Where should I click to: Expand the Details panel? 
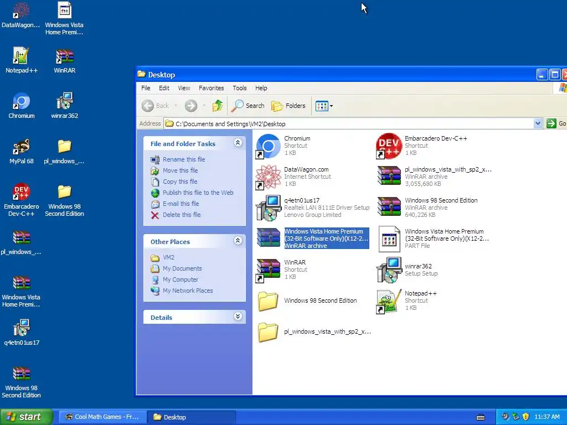click(x=238, y=317)
